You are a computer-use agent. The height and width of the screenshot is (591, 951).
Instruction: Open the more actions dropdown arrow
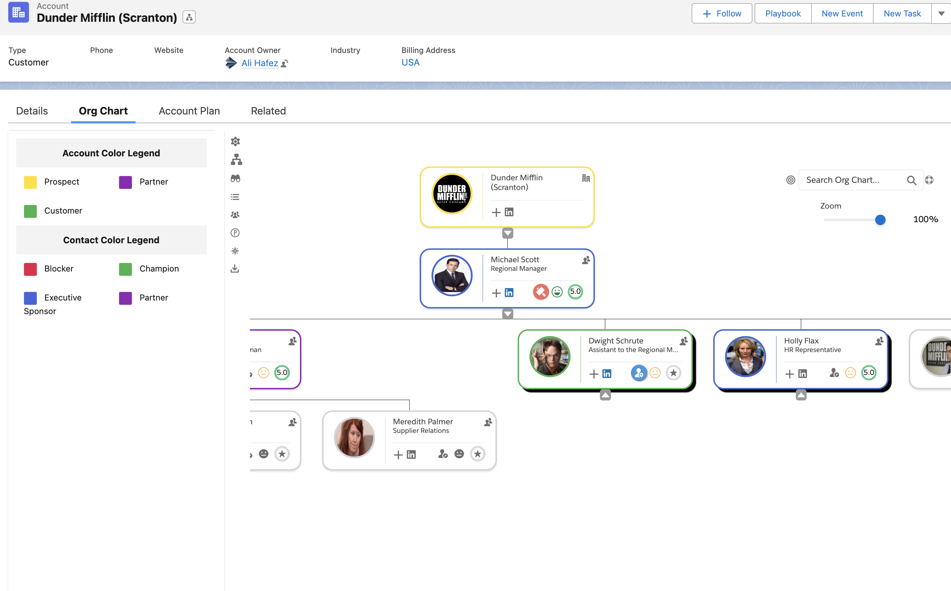[941, 14]
